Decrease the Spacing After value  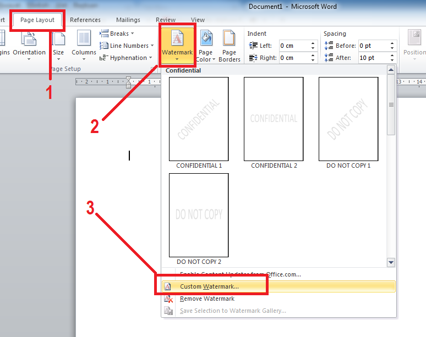(x=392, y=60)
